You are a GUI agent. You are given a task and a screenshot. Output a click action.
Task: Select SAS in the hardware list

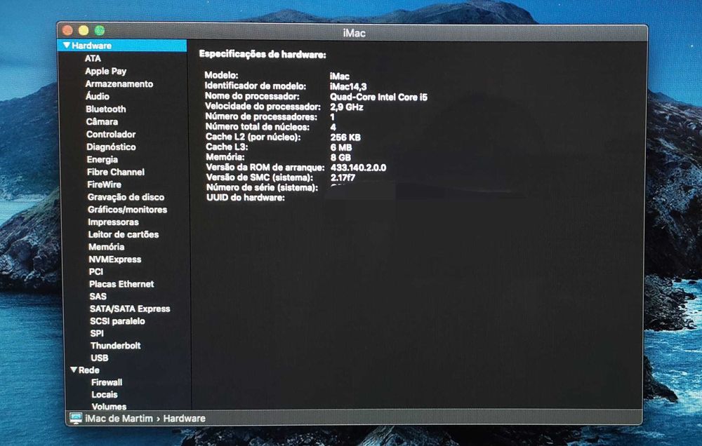[98, 296]
